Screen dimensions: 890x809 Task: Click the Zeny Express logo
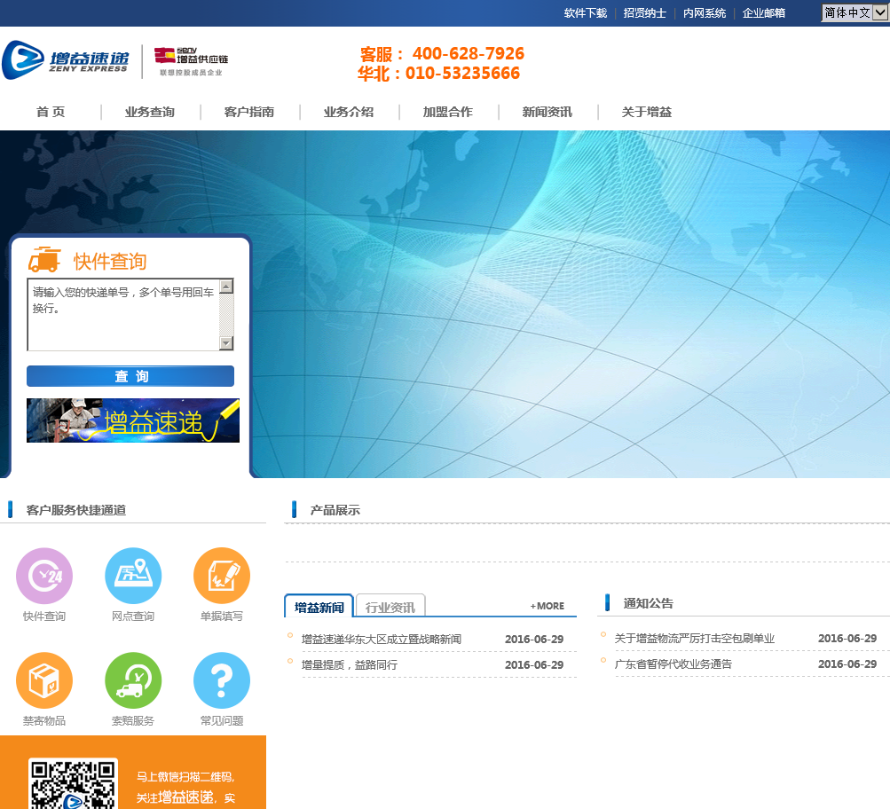(66, 59)
